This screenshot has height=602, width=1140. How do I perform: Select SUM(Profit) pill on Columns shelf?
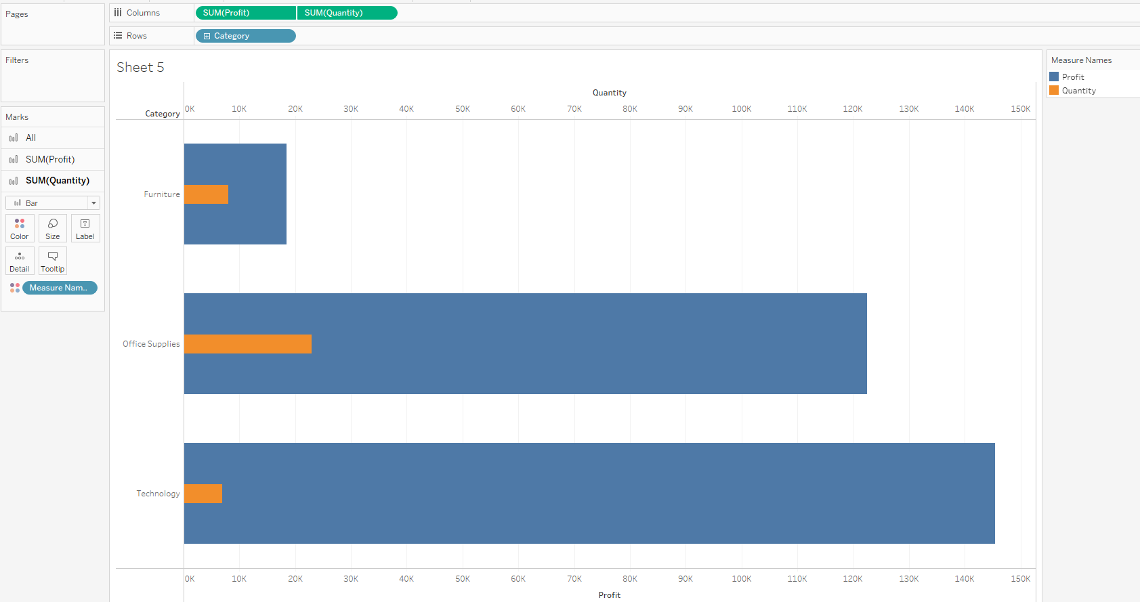[245, 13]
